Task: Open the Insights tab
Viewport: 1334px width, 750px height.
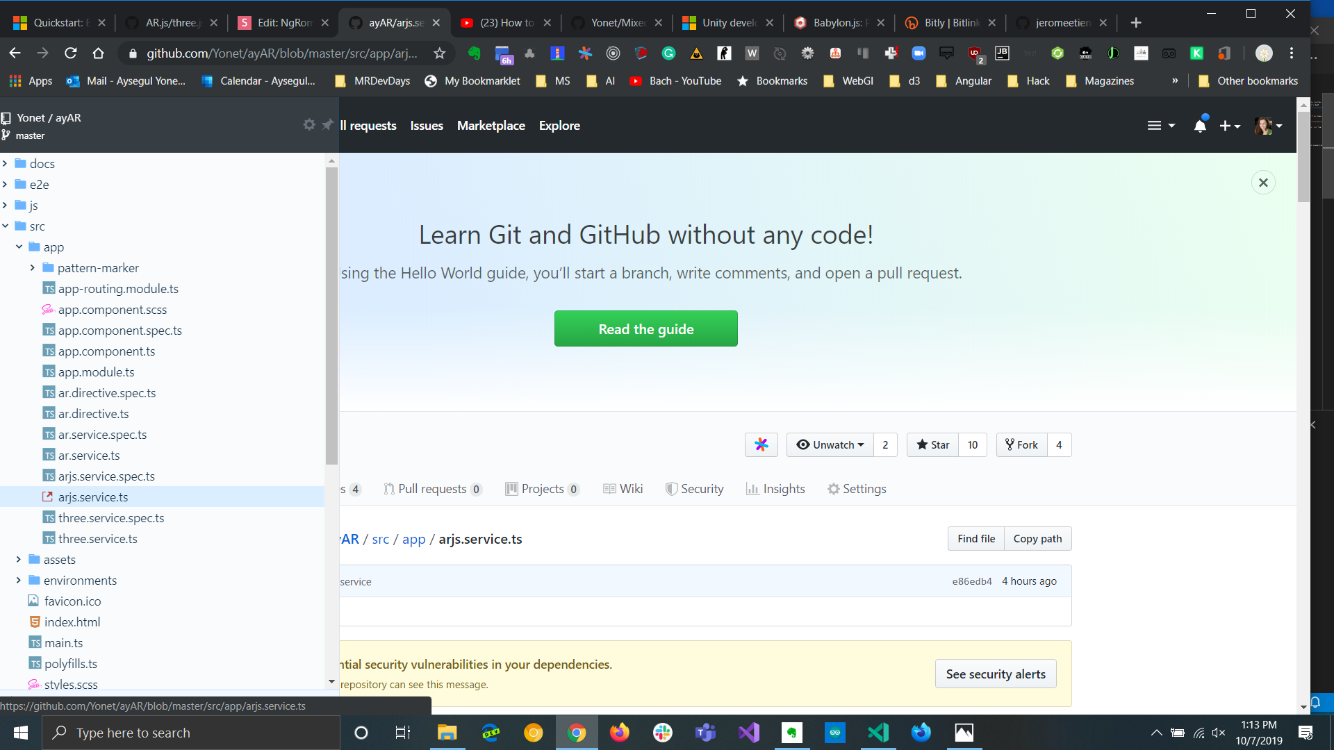Action: pos(775,489)
